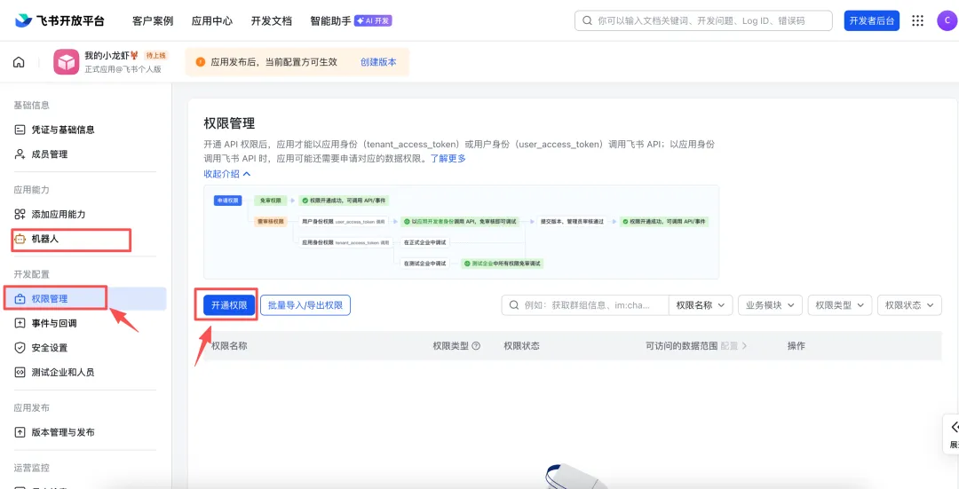Click the 机器人 robot icon

click(20, 239)
